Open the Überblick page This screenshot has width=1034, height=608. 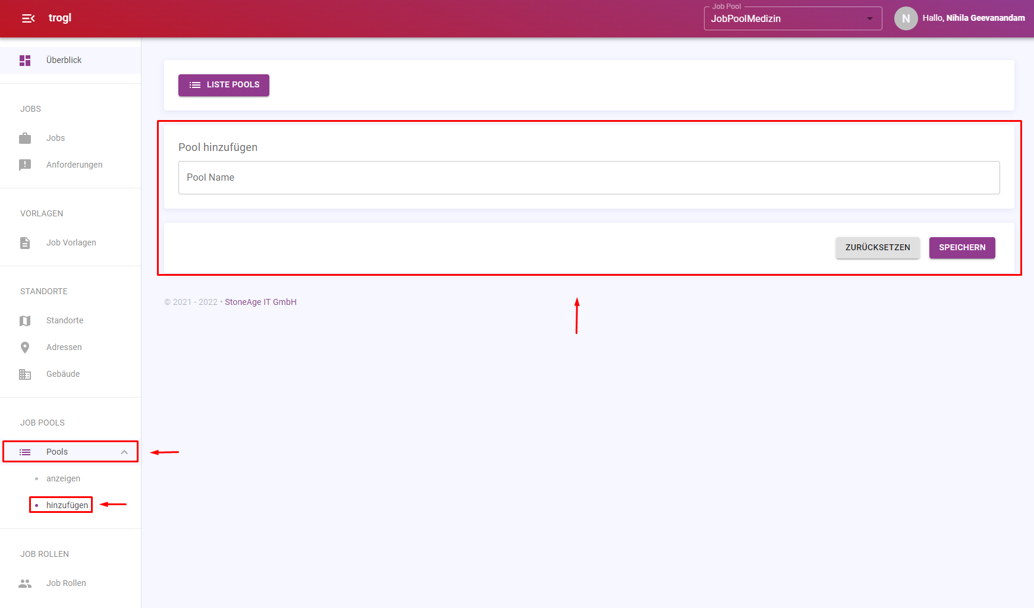pyautogui.click(x=70, y=60)
